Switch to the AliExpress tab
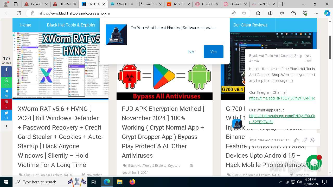 (x=179, y=4)
